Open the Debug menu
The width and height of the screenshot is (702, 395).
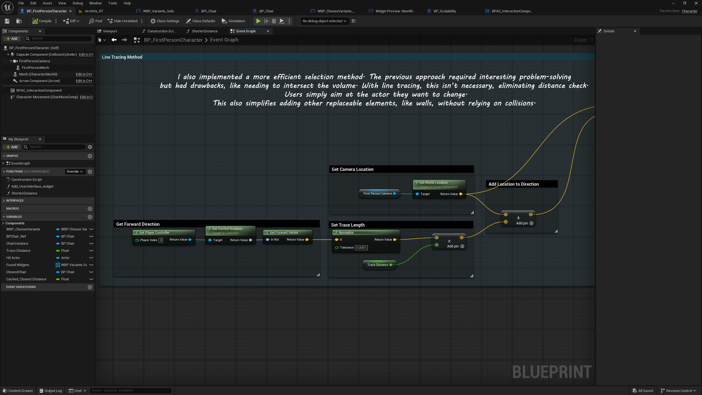[78, 3]
